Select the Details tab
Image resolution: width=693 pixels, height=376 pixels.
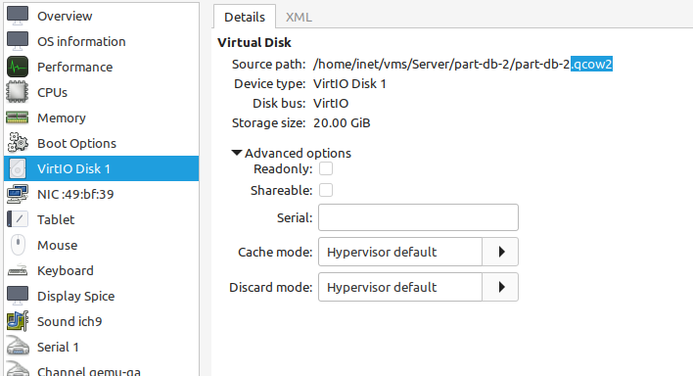[245, 18]
